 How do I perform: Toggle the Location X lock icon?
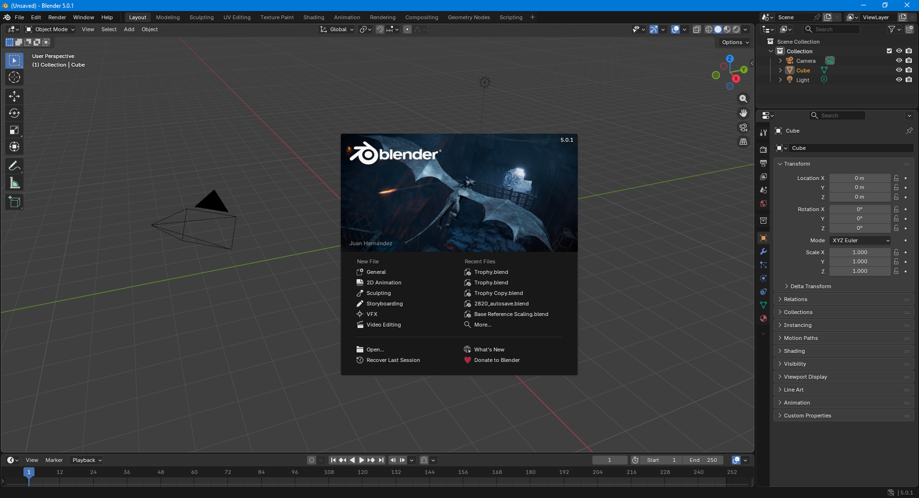click(896, 178)
